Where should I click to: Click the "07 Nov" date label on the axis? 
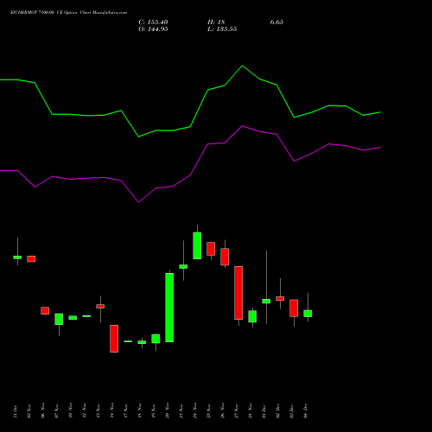coord(57,411)
